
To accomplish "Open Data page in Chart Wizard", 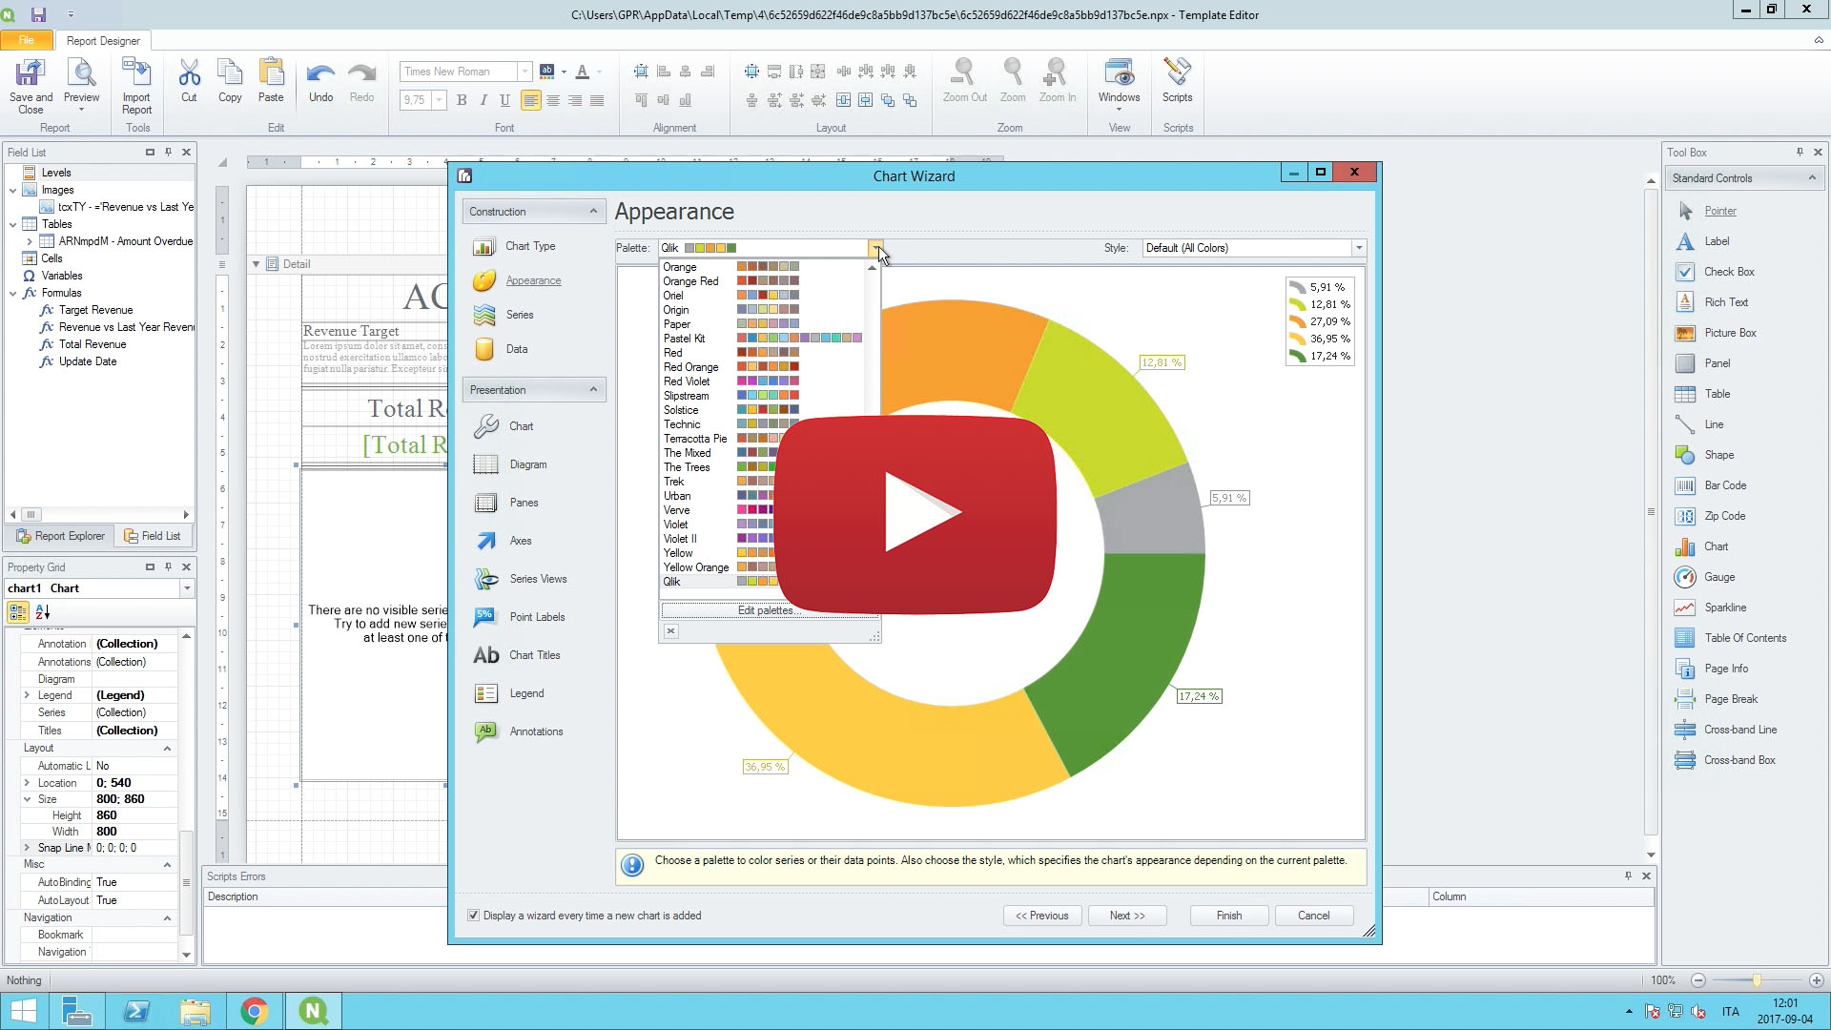I will (x=516, y=349).
